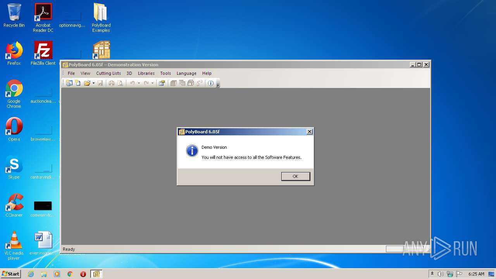Click the volume speaker tray icon
The height and width of the screenshot is (279, 496).
pos(441,274)
